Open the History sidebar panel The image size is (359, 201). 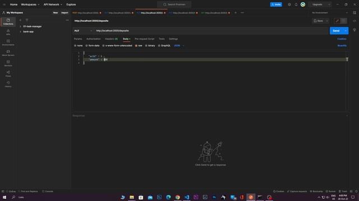click(8, 84)
